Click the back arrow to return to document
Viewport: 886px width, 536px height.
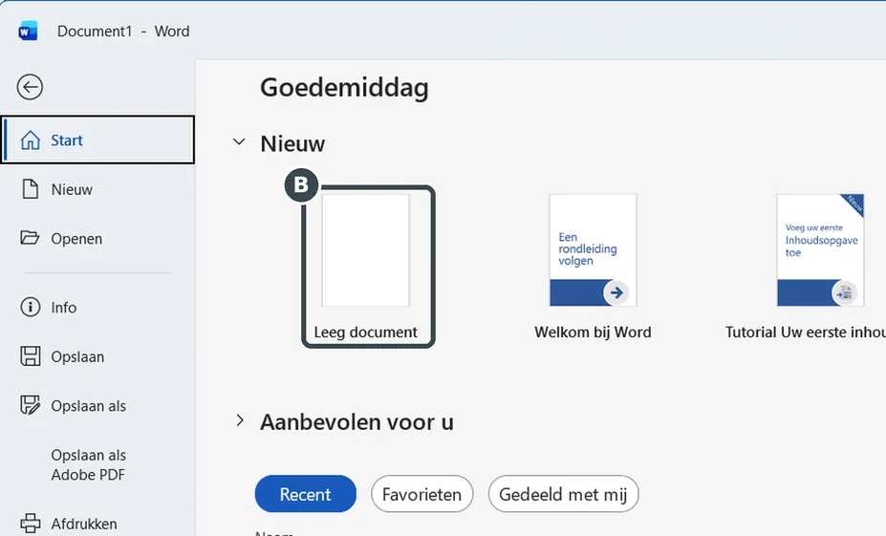point(30,87)
